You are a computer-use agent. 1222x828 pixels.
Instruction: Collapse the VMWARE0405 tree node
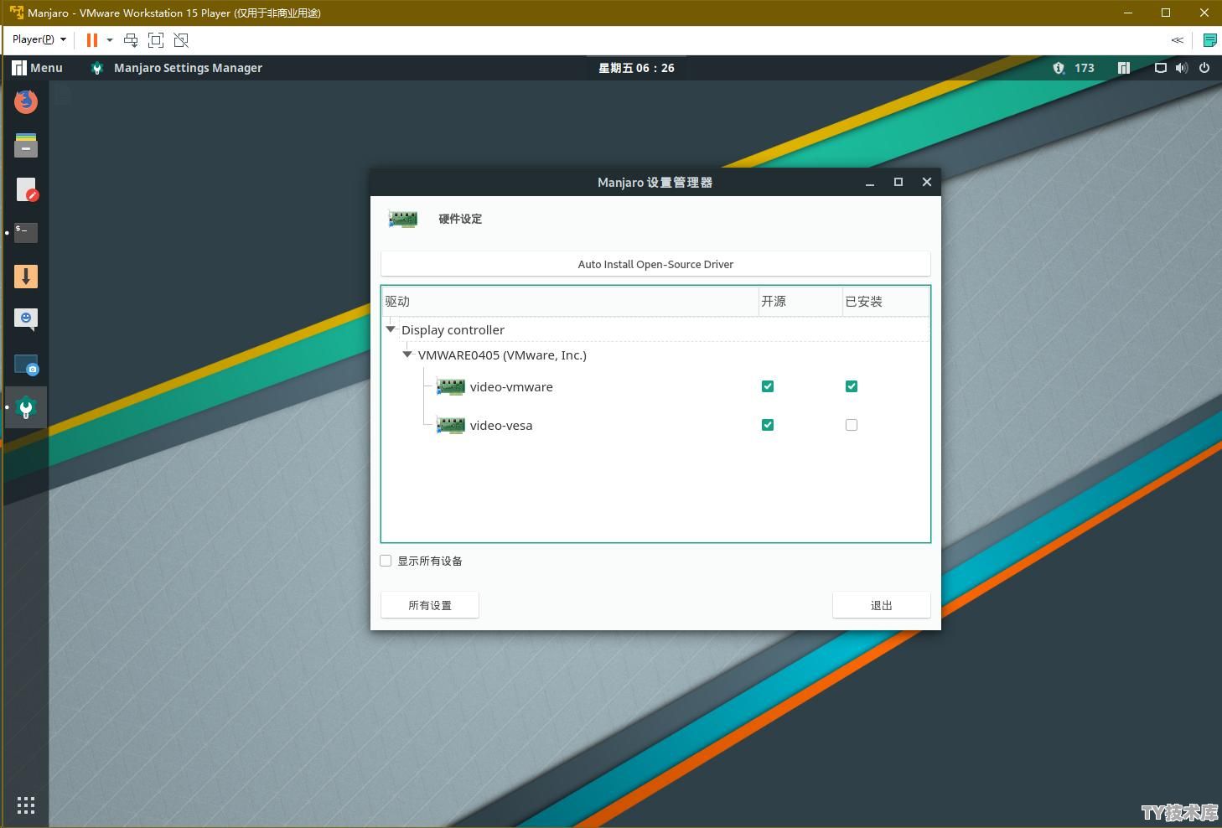click(407, 354)
